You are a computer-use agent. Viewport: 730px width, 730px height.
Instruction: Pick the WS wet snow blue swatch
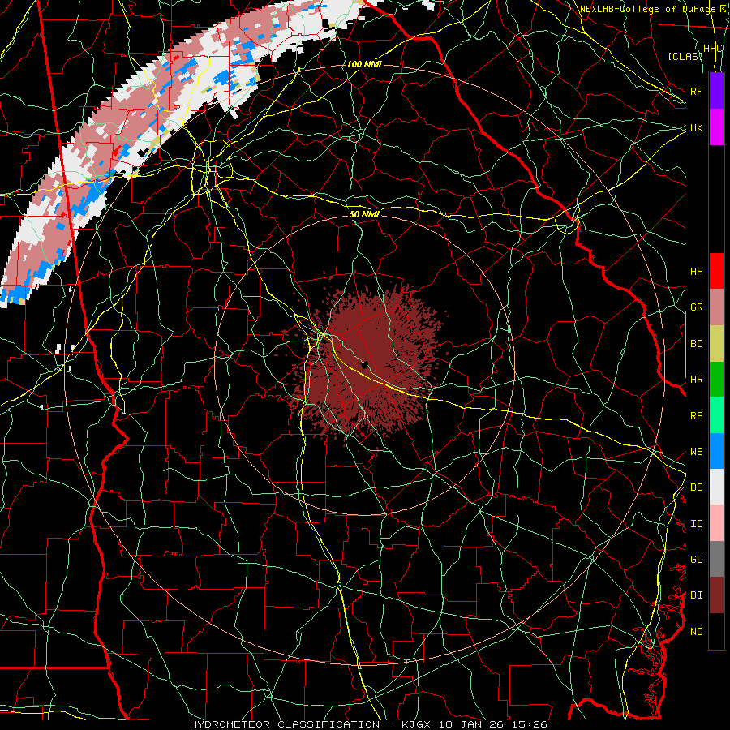coord(716,451)
